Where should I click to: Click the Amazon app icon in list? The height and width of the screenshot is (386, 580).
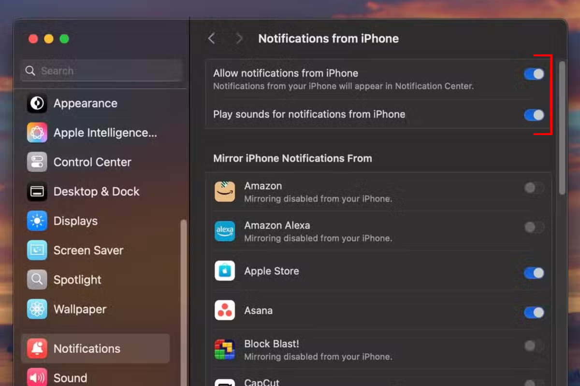click(x=225, y=192)
